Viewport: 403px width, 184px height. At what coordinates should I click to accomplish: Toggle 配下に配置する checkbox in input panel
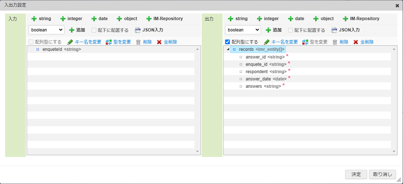coord(94,30)
